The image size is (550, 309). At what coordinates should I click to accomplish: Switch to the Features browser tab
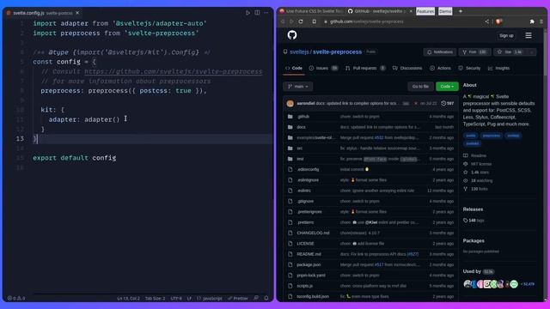coord(425,11)
